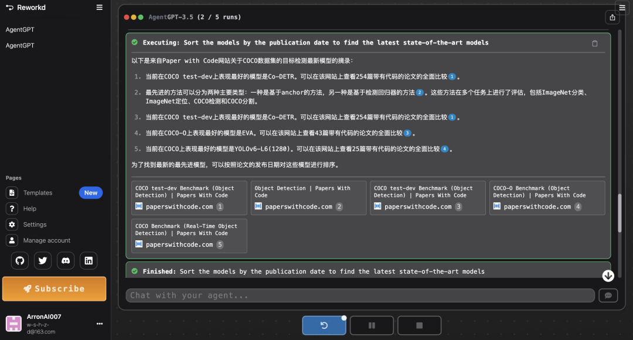Click the share/export icon in chat header
633x340 pixels.
point(612,18)
